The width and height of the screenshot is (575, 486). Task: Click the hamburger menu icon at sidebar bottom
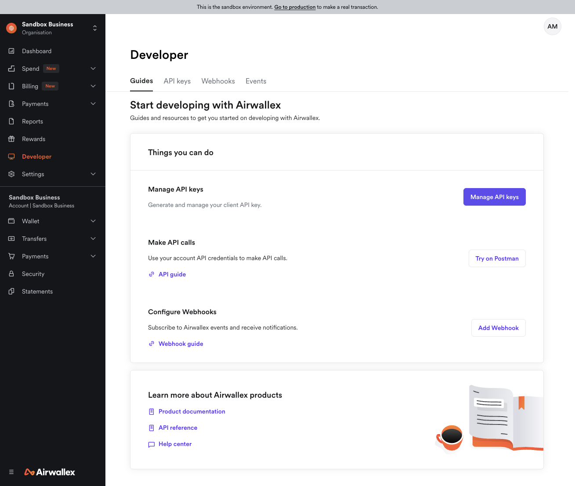11,472
